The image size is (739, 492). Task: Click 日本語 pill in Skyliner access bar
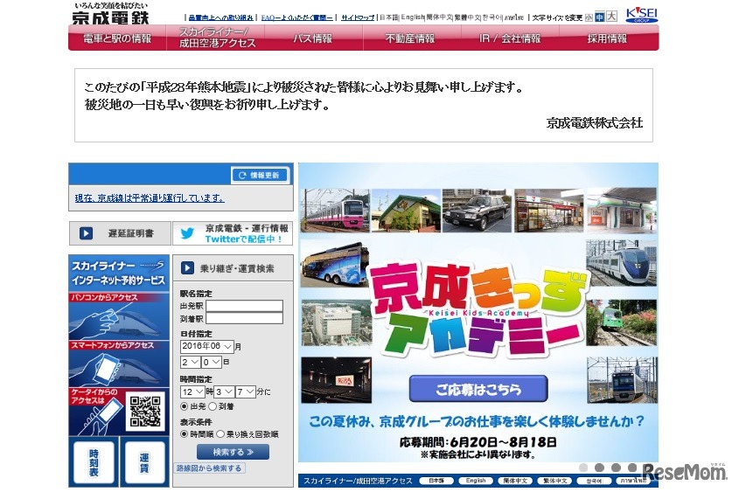point(437,481)
